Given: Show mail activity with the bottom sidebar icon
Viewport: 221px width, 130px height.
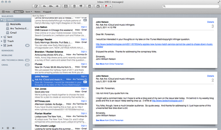Looking at the screenshot, I should tap(8, 128).
